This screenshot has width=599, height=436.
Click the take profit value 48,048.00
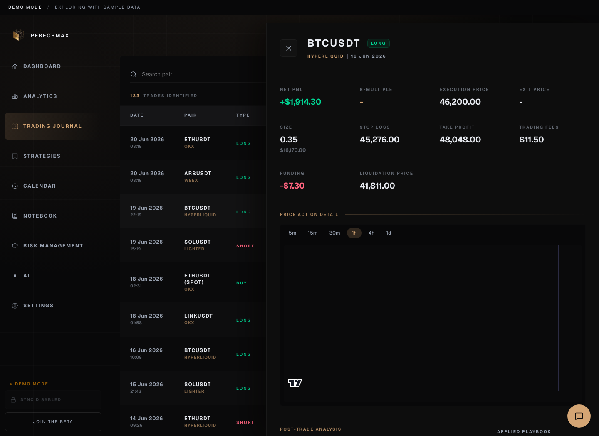460,140
